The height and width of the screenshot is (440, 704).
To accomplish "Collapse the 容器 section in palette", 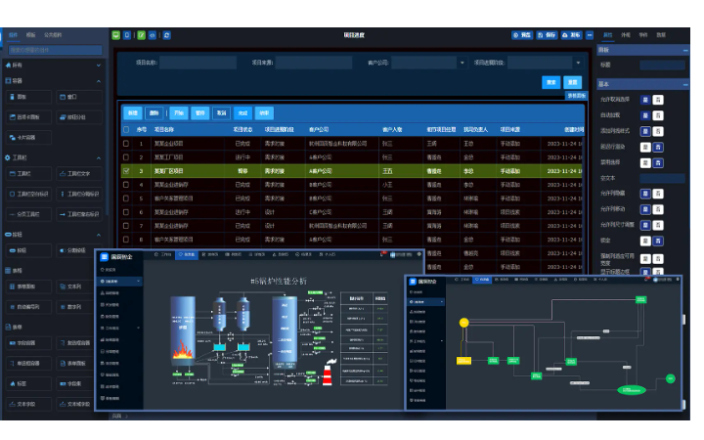I will (99, 81).
